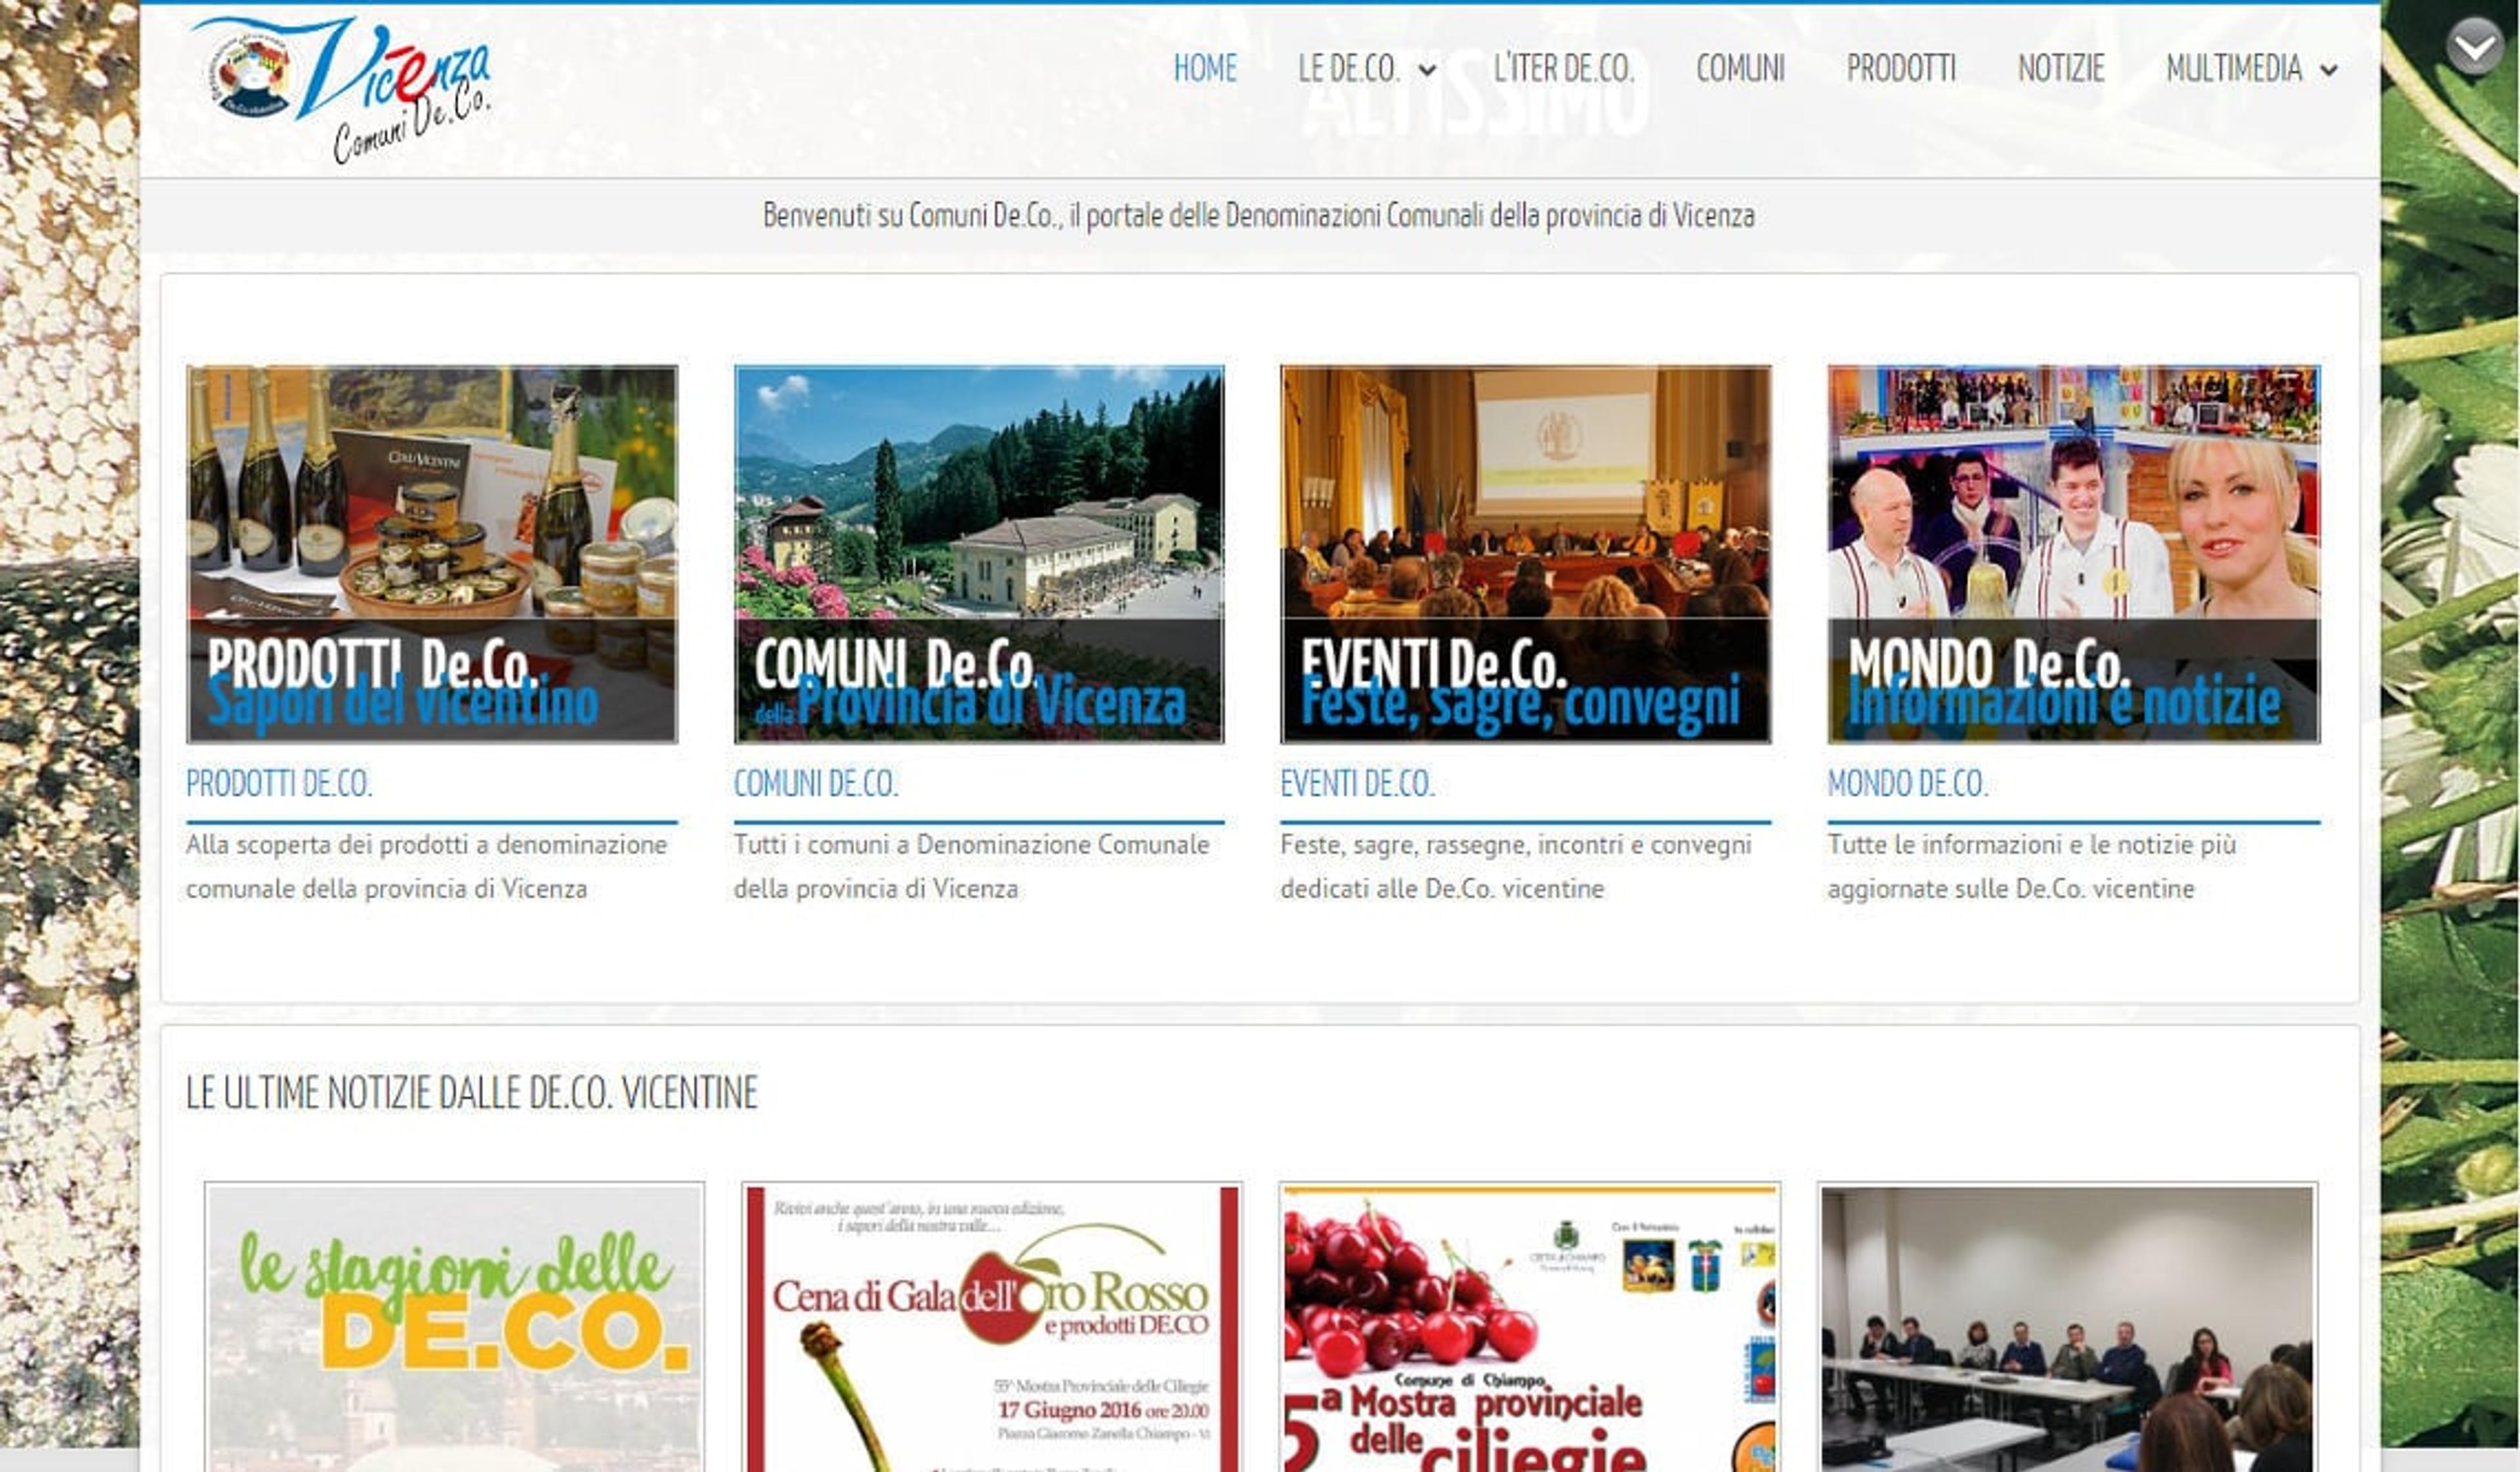Select PRODOTTI in the top navigation
Viewport: 2520px width, 1472px height.
coord(1901,68)
